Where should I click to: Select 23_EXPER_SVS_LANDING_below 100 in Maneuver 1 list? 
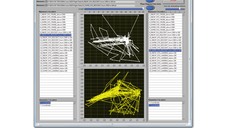click(54, 71)
